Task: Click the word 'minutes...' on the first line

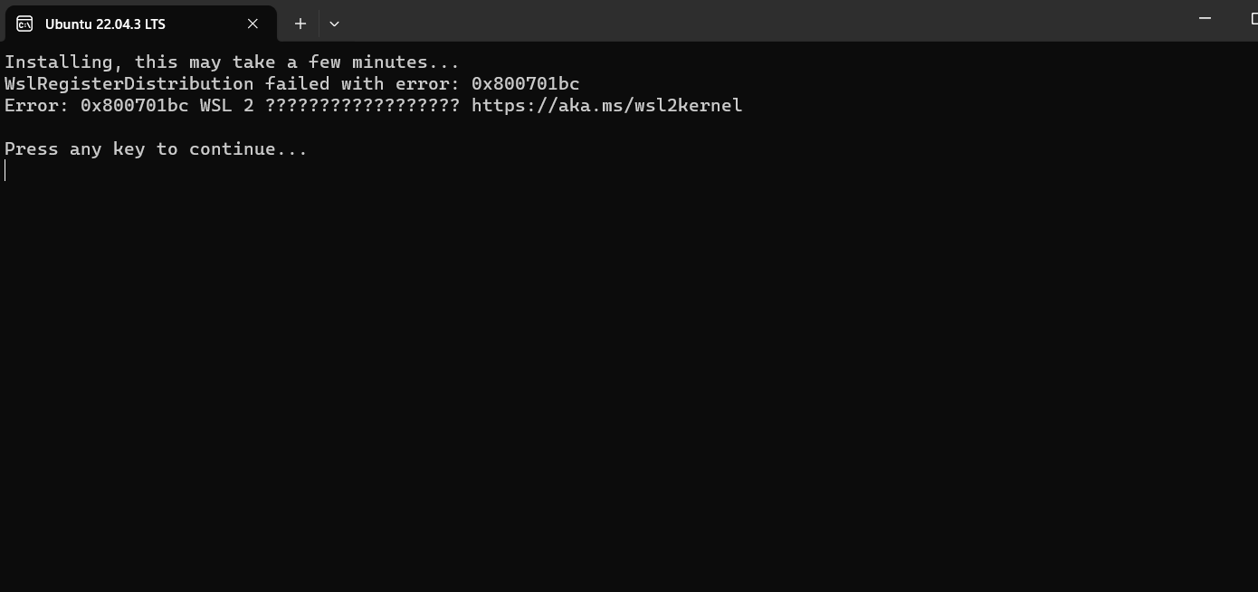Action: point(405,62)
